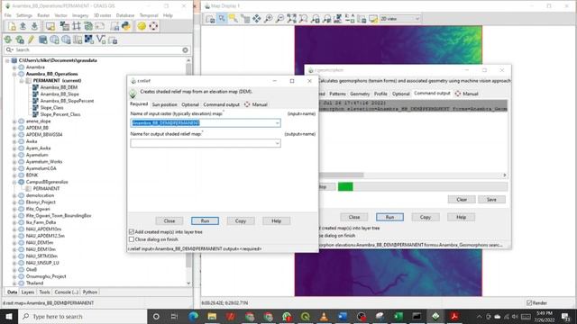577x324 pixels.
Task: Collapse the Anambra_BB_Operations location node
Action: pyautogui.click(x=14, y=74)
